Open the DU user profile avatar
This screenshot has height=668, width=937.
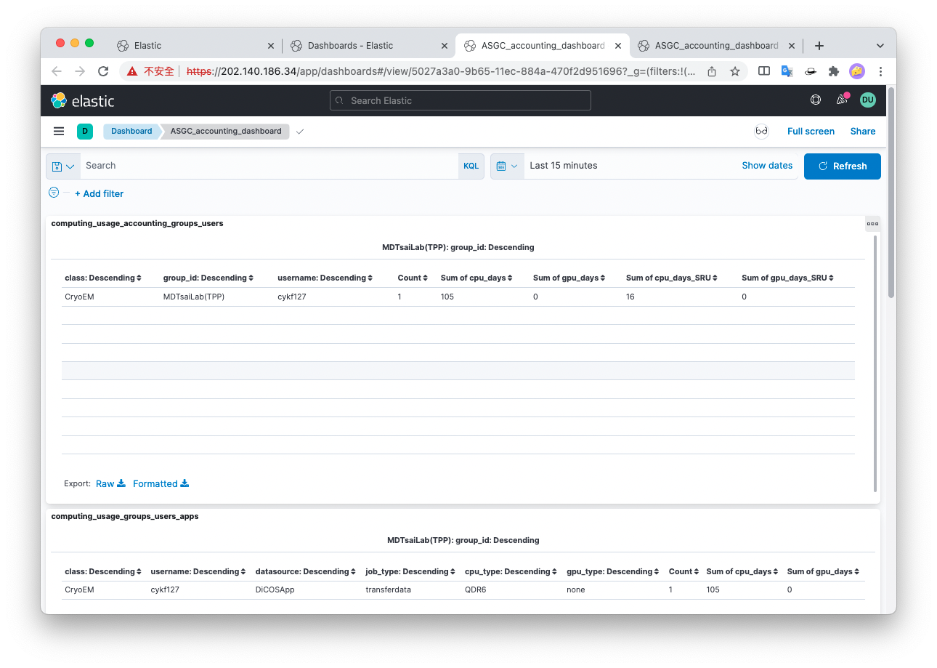click(x=868, y=100)
